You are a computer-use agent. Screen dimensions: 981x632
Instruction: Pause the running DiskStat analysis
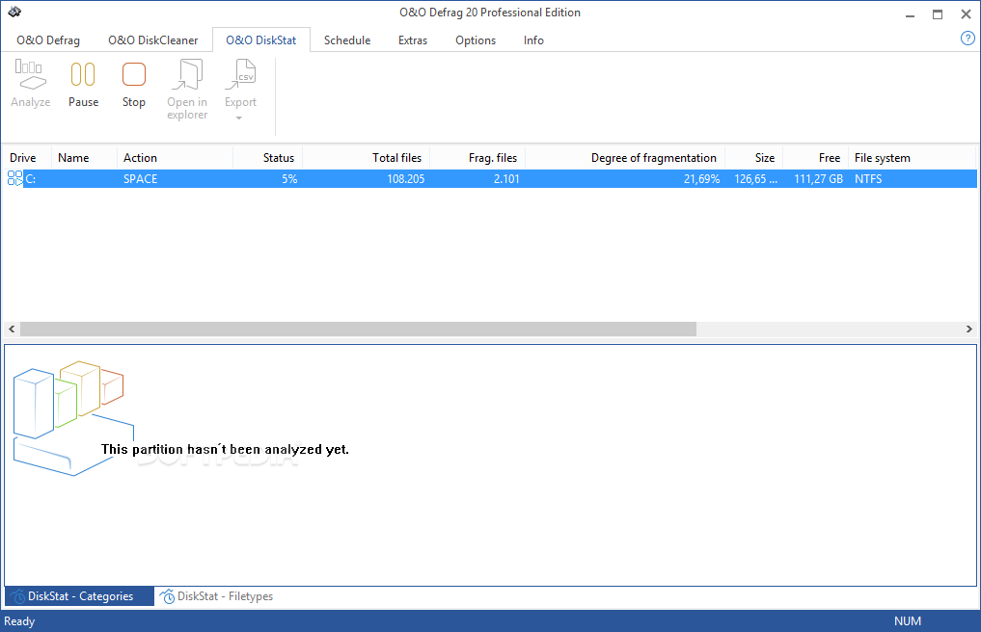(83, 83)
